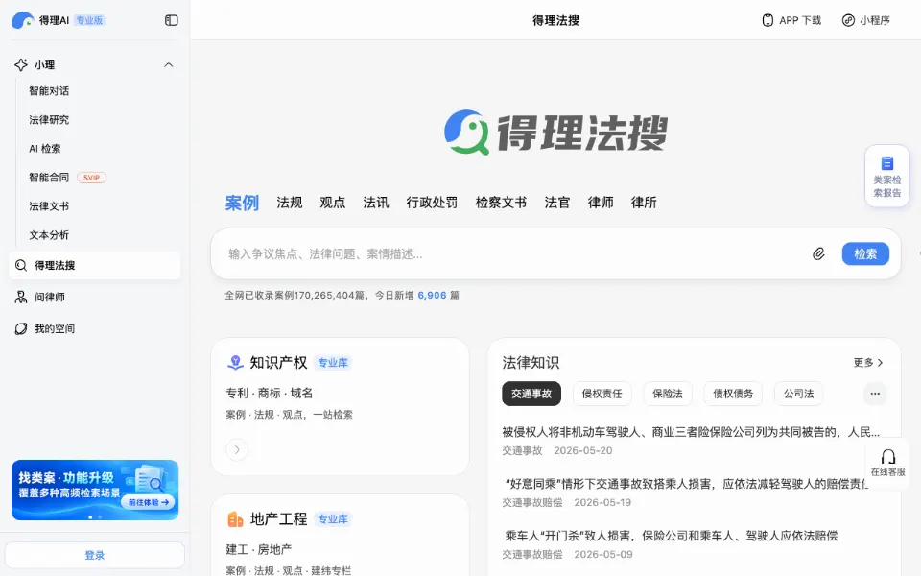The height and width of the screenshot is (576, 921).
Task: Select the 行政处罚 tab
Action: point(432,203)
